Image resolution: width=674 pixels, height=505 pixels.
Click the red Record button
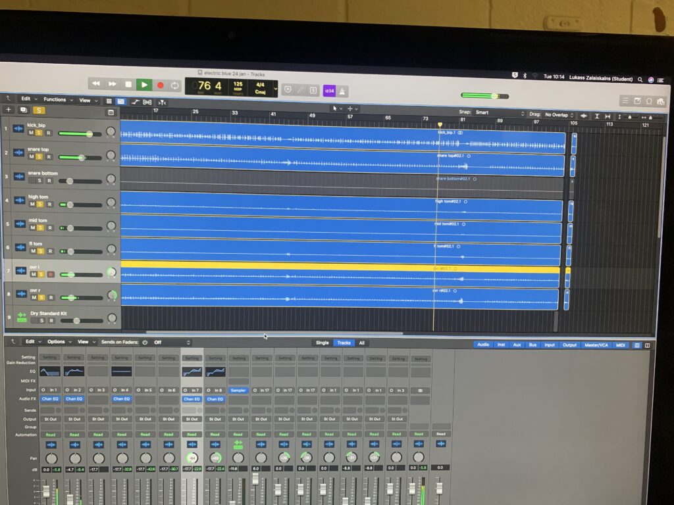(161, 85)
